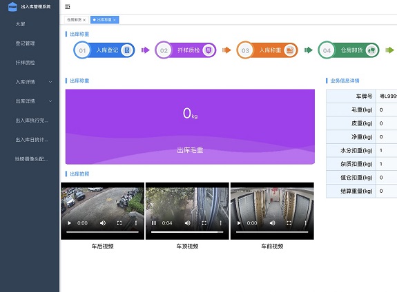Click the 04 number circle
397x292 pixels.
pos(327,50)
